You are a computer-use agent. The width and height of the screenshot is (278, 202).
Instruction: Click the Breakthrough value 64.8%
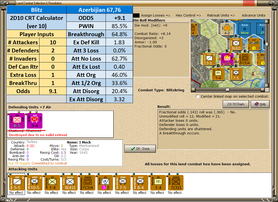click(x=119, y=34)
